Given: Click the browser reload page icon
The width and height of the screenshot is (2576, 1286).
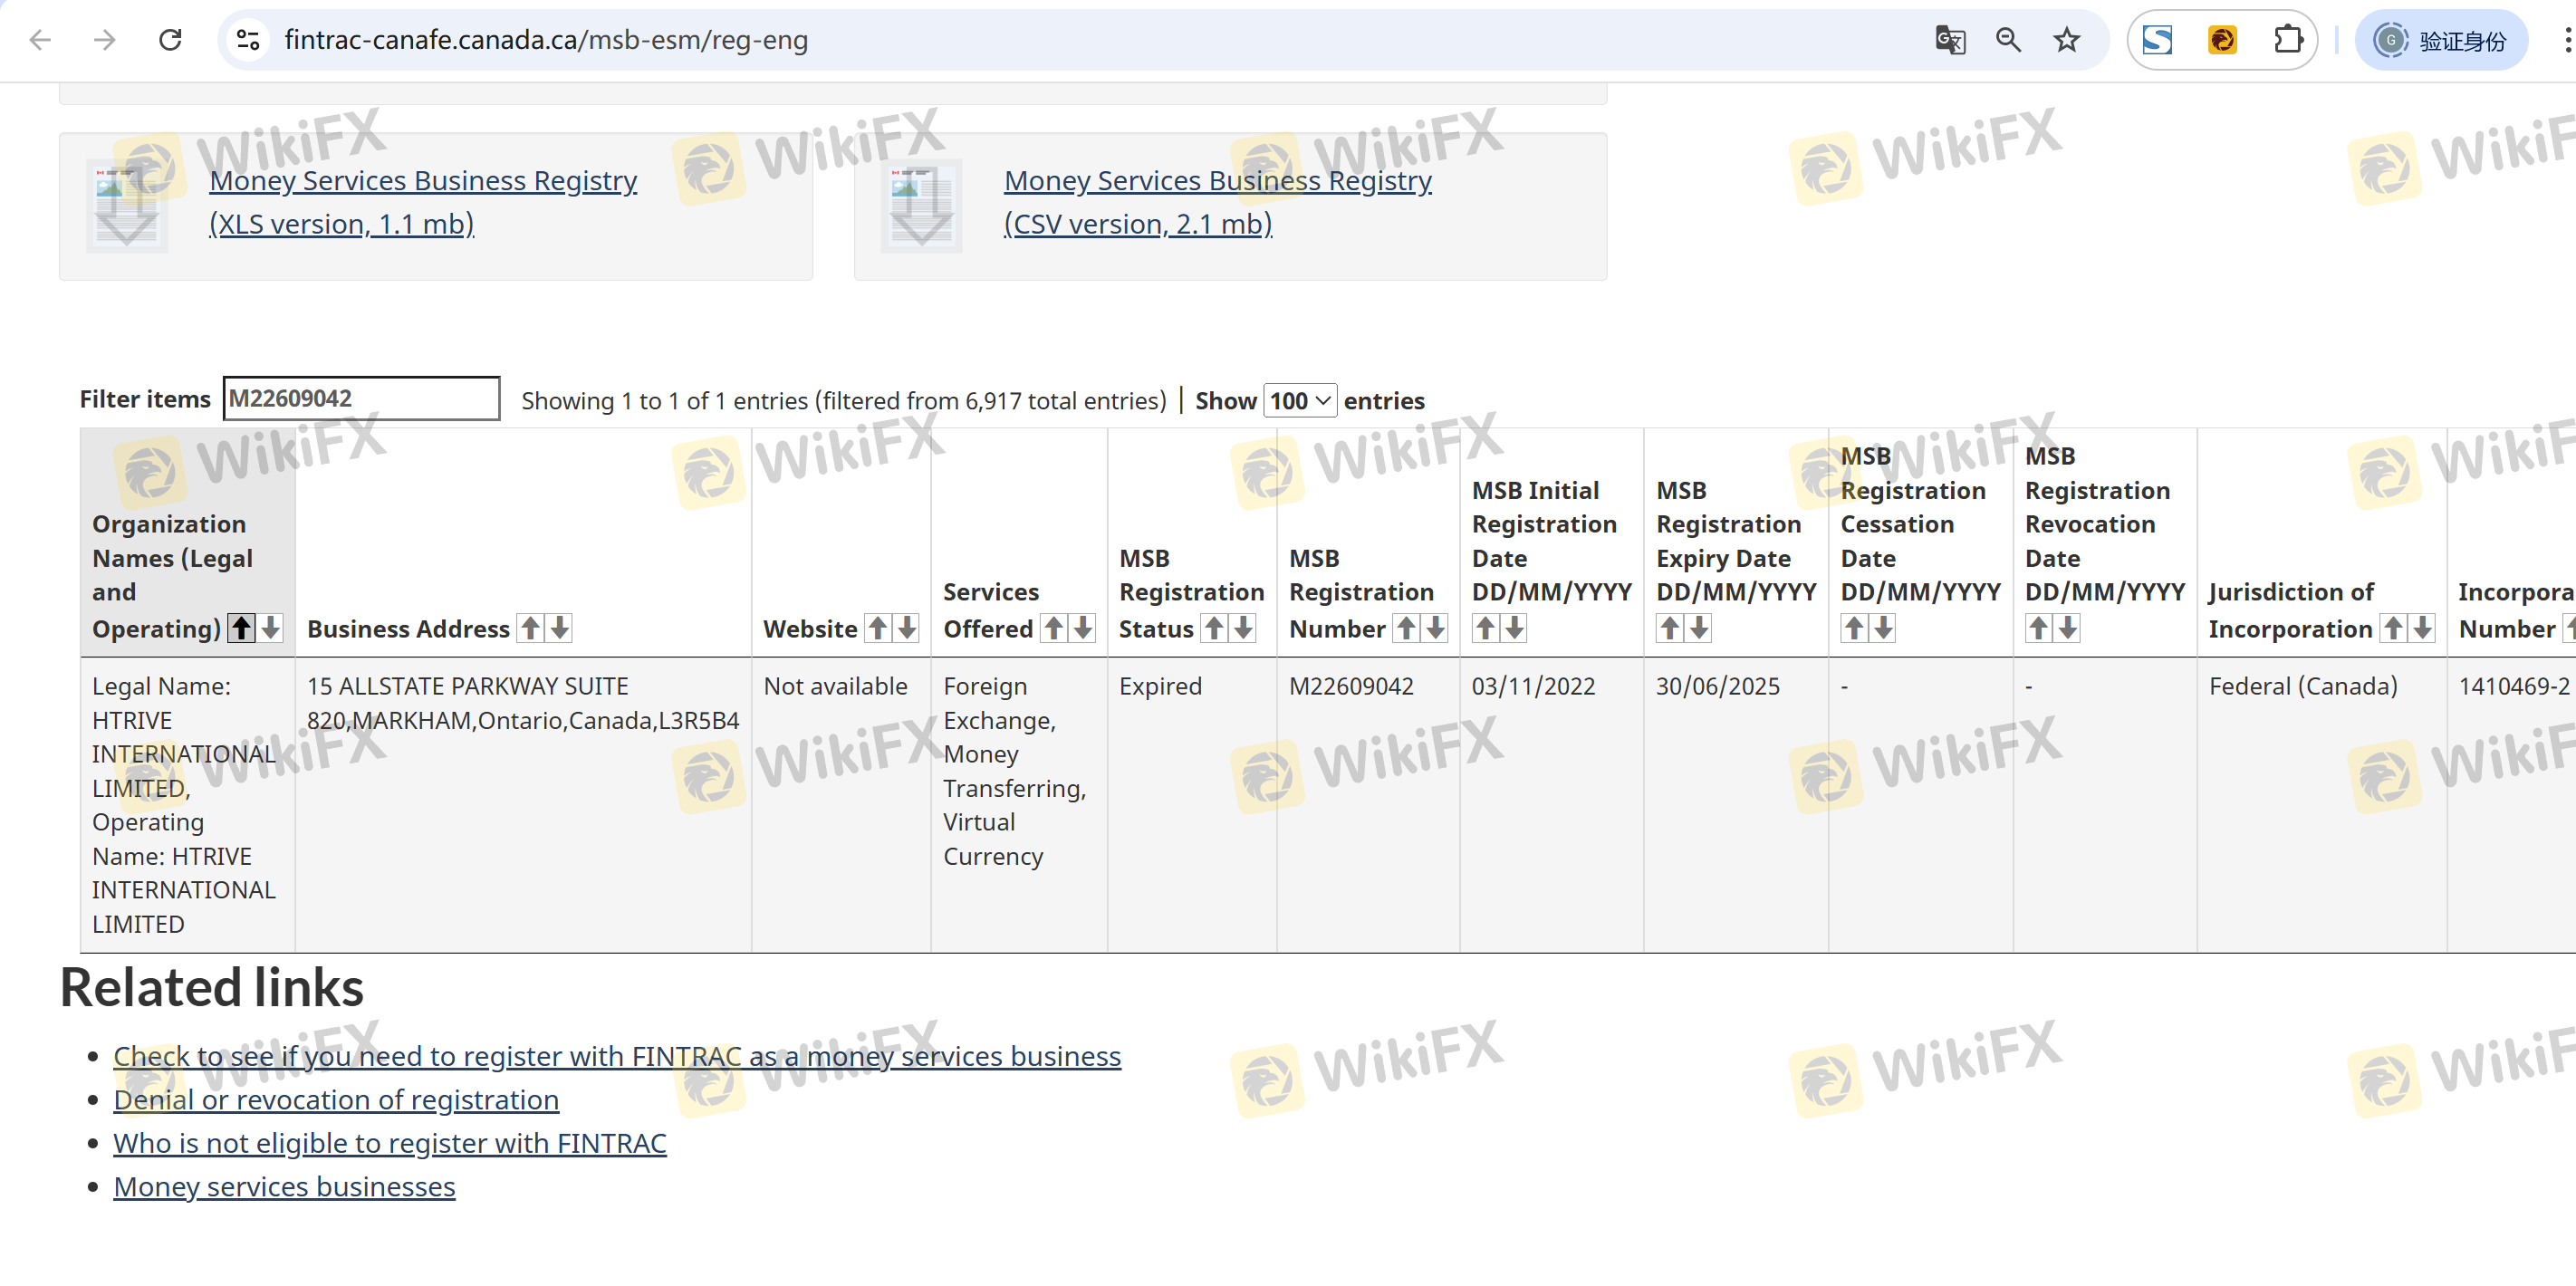Looking at the screenshot, I should tap(170, 40).
